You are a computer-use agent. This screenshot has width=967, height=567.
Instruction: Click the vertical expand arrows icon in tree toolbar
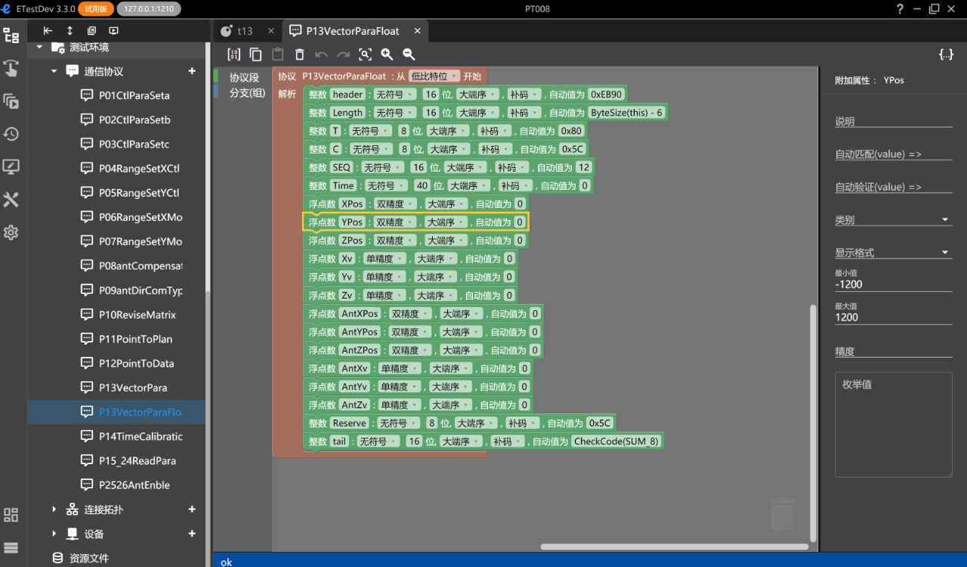point(70,31)
